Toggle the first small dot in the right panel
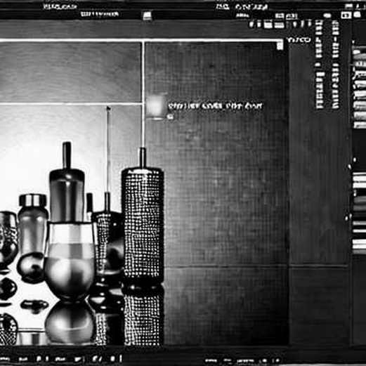The image size is (366, 366). (354, 159)
